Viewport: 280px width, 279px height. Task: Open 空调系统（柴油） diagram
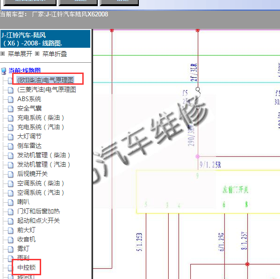(x=41, y=184)
